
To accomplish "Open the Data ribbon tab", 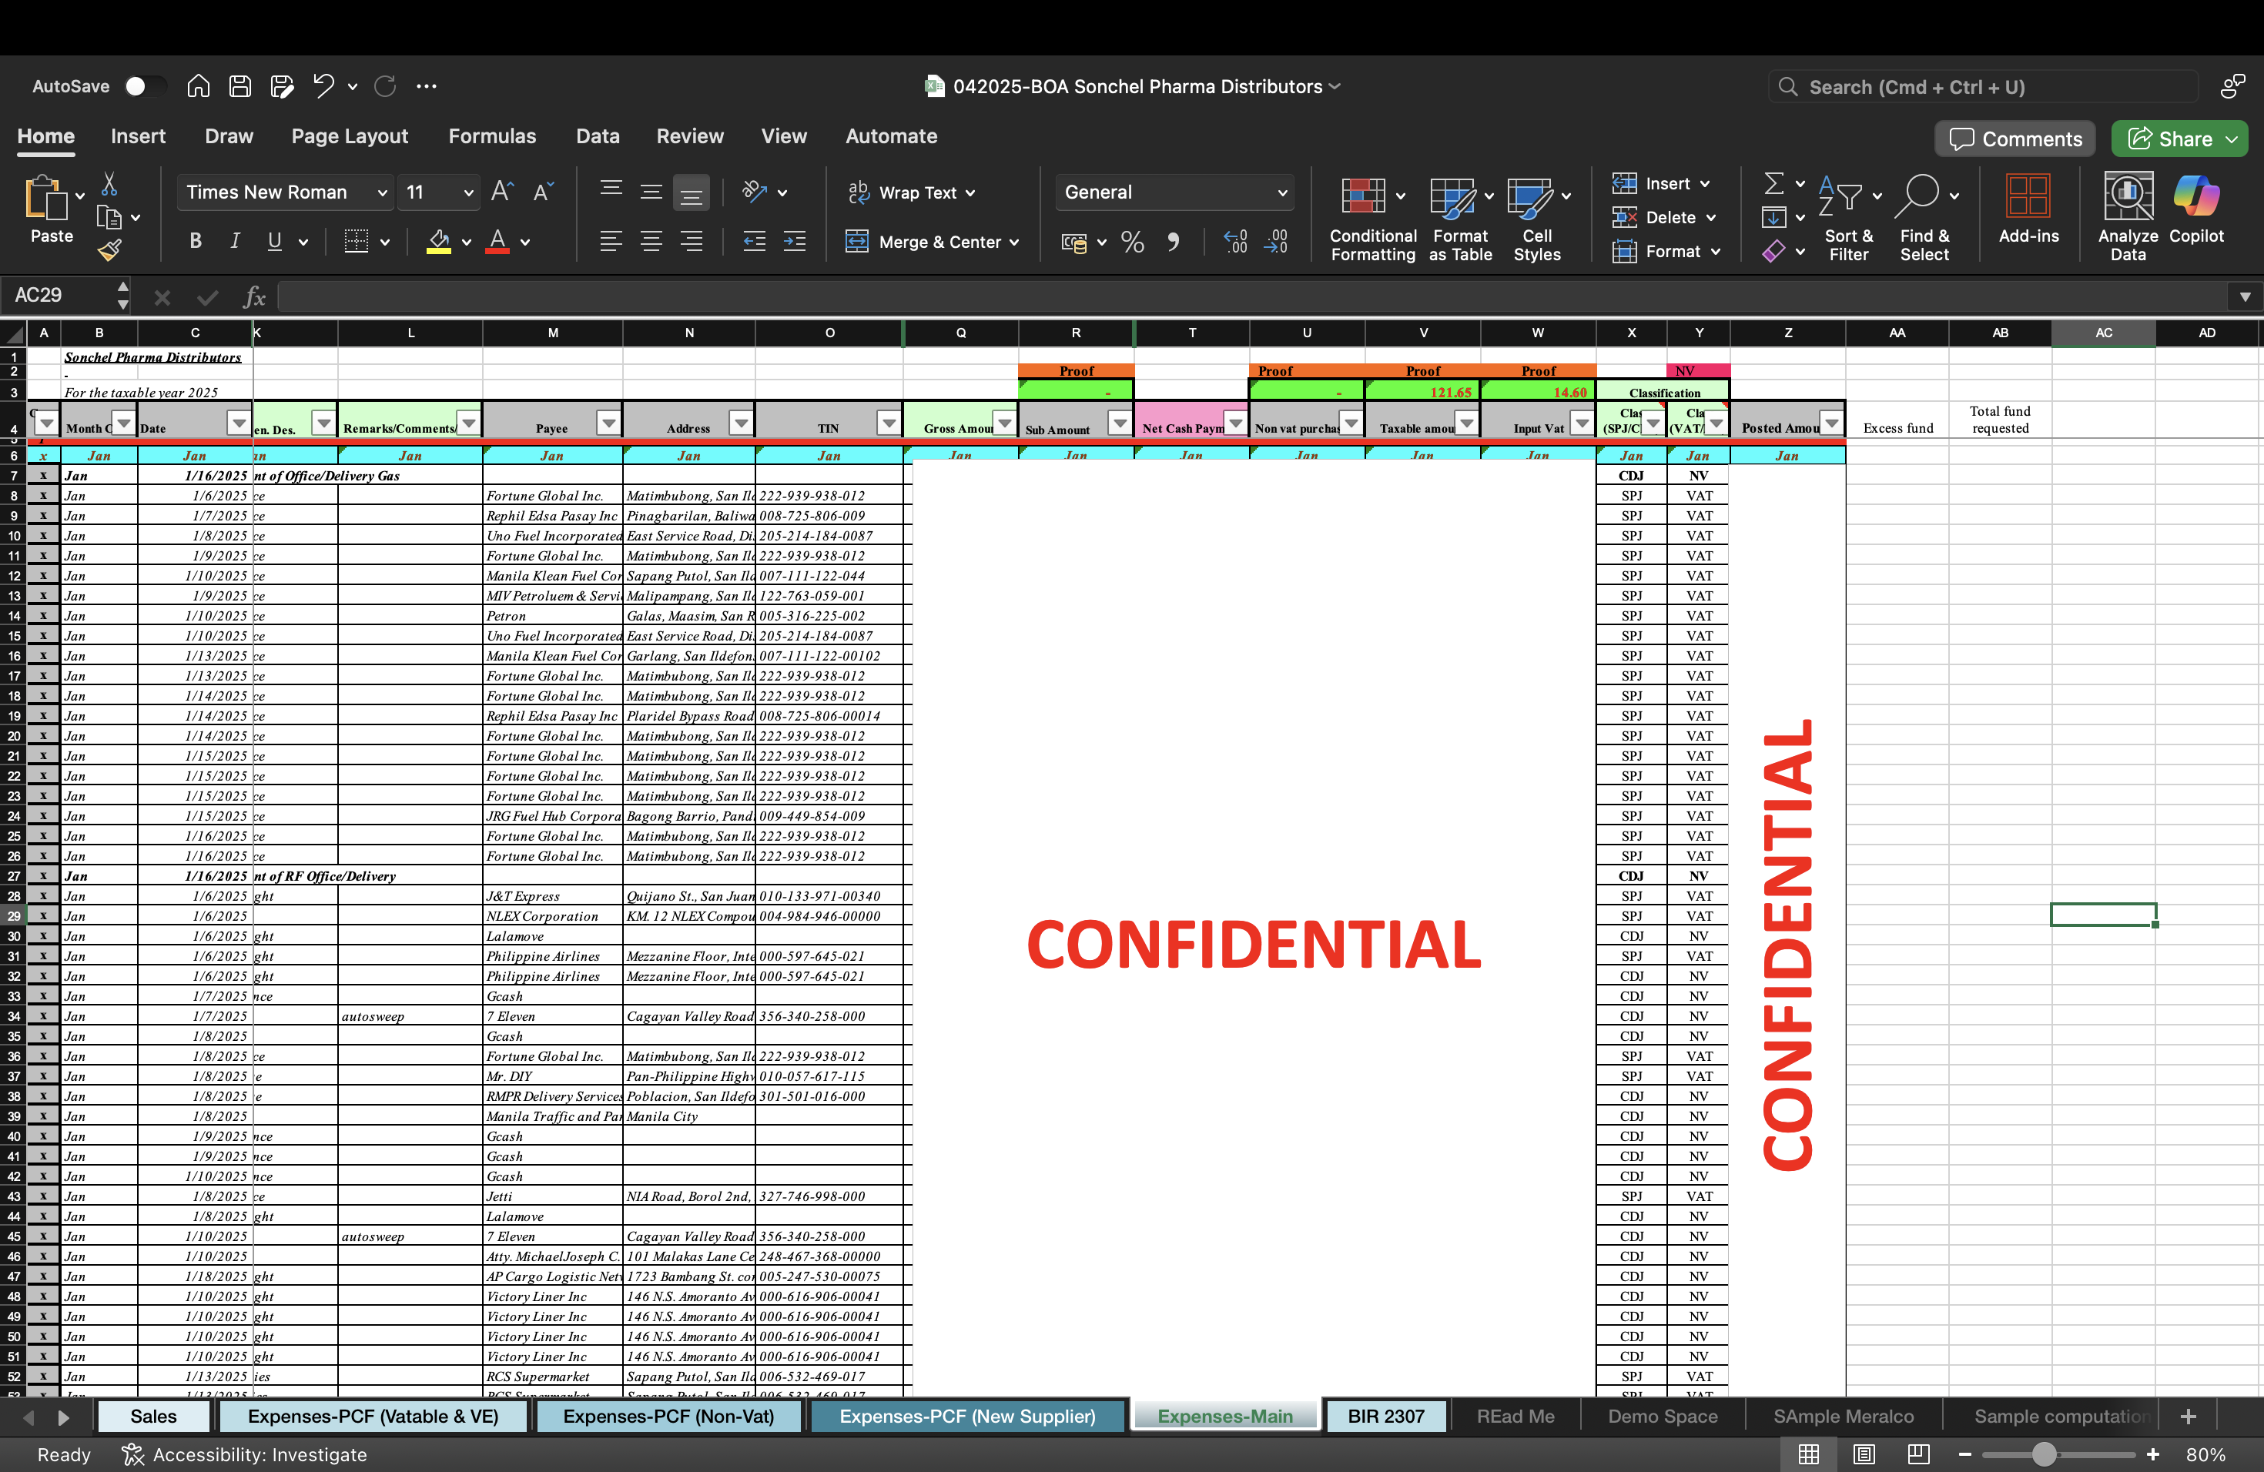I will [598, 136].
